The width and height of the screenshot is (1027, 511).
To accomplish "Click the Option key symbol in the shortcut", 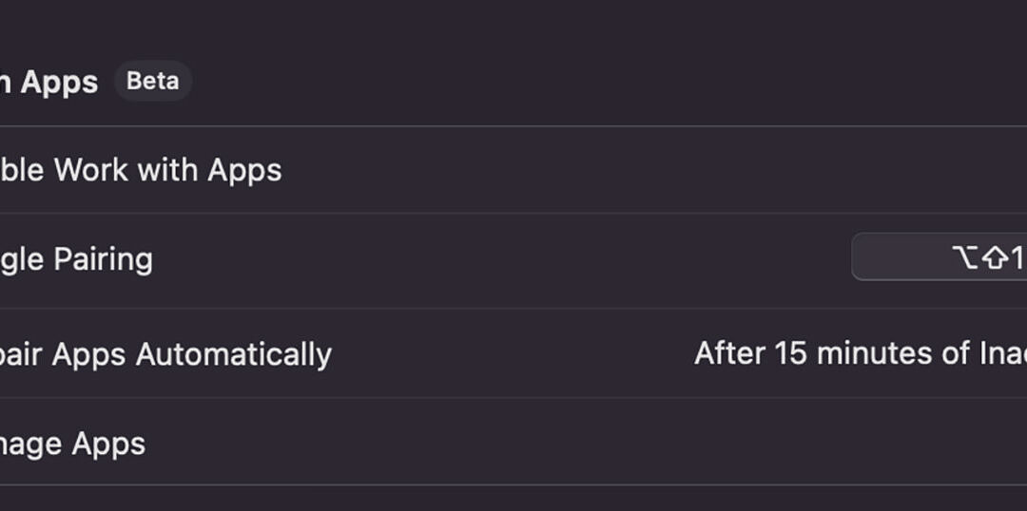I will [964, 257].
